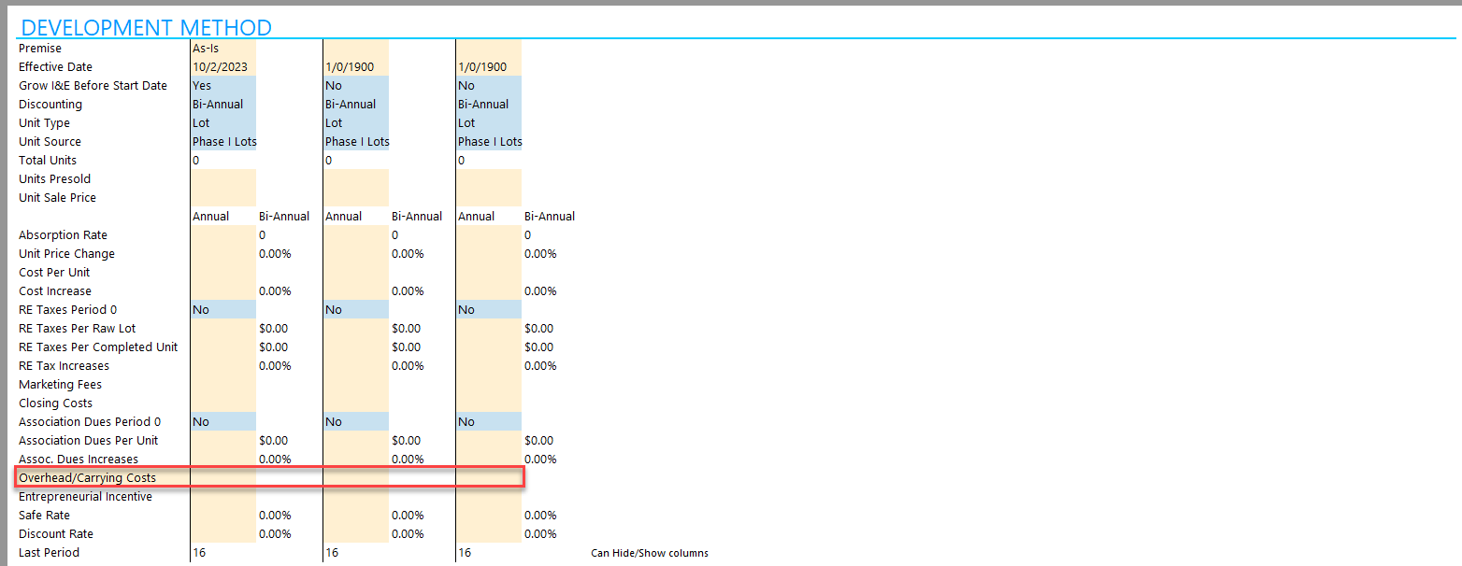Select the RE Tax Increases label
Image resolution: width=1462 pixels, height=566 pixels.
tap(64, 365)
